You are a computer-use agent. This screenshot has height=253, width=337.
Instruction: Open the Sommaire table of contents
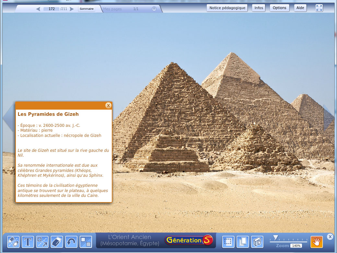87,9
